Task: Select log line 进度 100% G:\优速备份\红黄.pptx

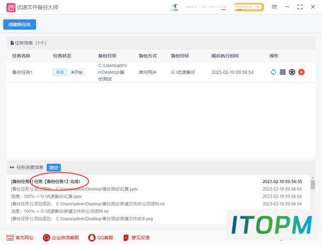Action: [46, 197]
